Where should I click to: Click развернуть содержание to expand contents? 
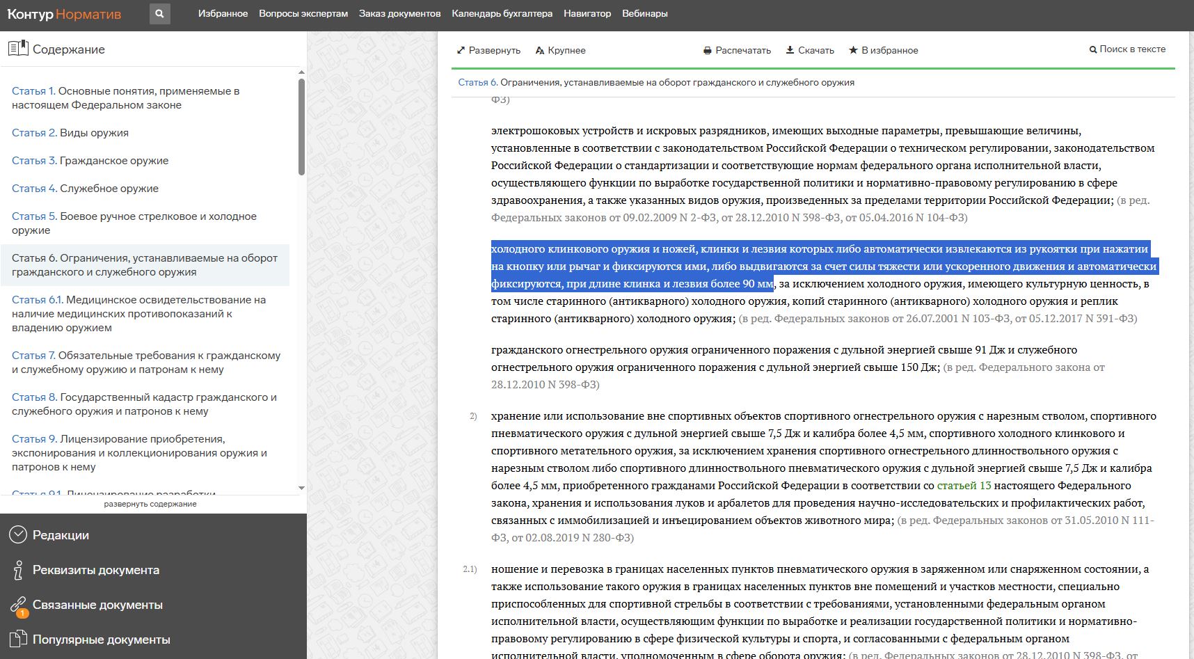pos(150,504)
